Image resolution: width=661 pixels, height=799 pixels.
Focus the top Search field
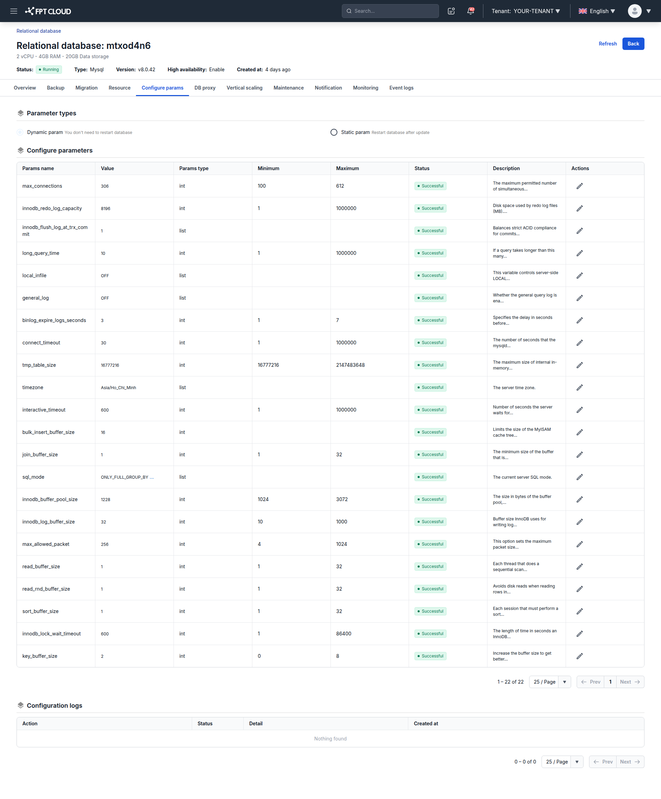pyautogui.click(x=390, y=11)
